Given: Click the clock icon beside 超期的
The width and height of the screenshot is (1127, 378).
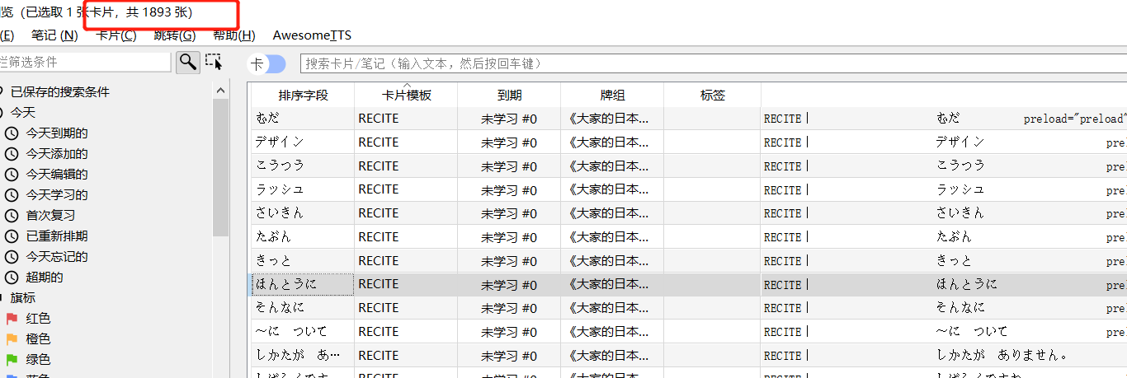Looking at the screenshot, I should coord(12,278).
